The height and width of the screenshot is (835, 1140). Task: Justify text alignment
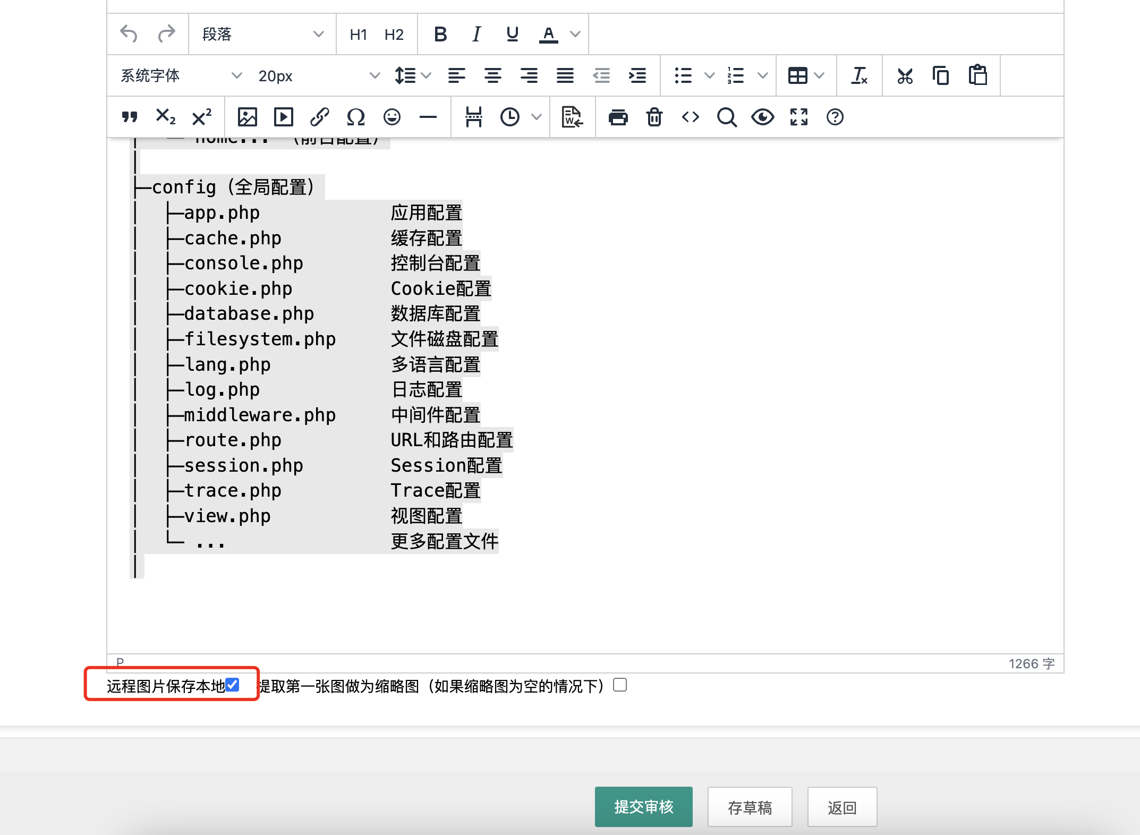(565, 76)
